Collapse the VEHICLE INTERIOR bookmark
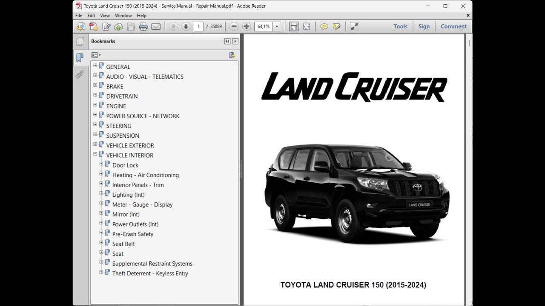The image size is (545, 306). pyautogui.click(x=95, y=154)
